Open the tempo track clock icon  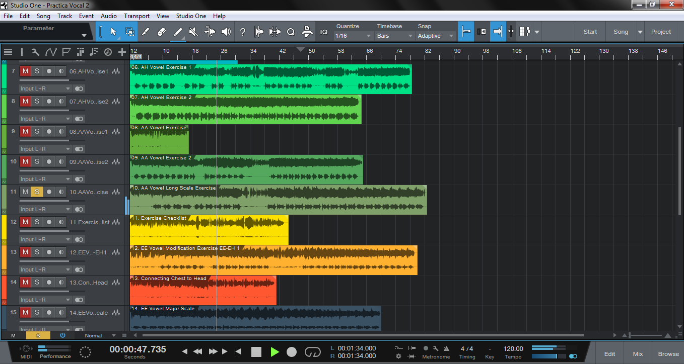[x=108, y=52]
